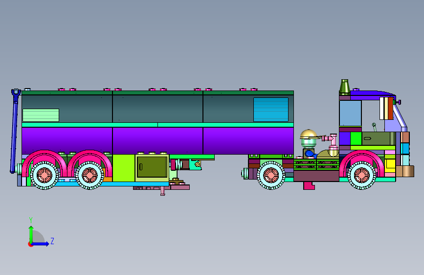This screenshot has width=424, height=275.
Task: Click the purple cab roof panel
Action: [372, 95]
